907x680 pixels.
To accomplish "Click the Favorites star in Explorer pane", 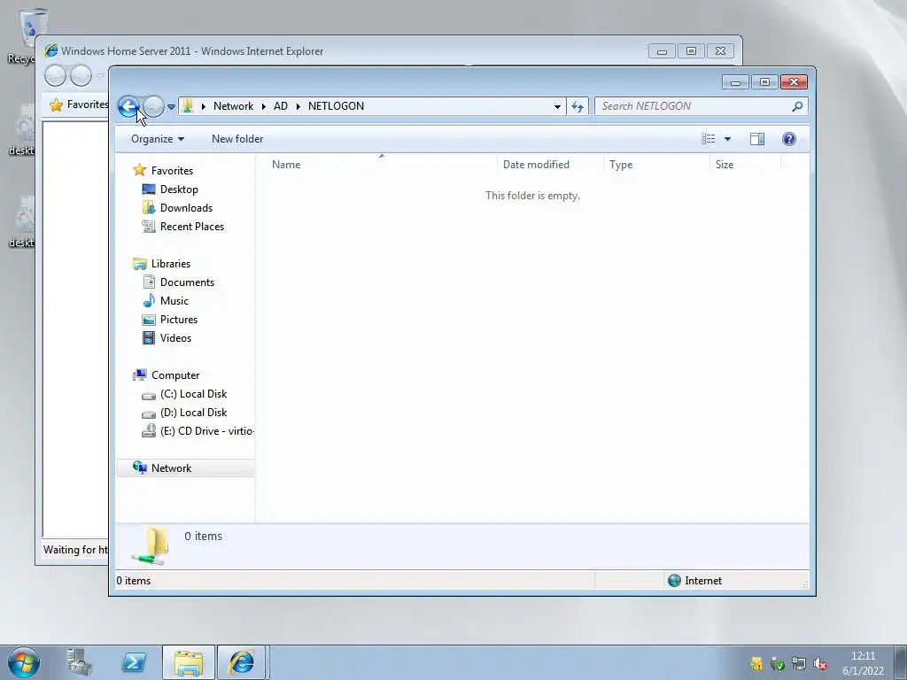I will click(x=139, y=170).
